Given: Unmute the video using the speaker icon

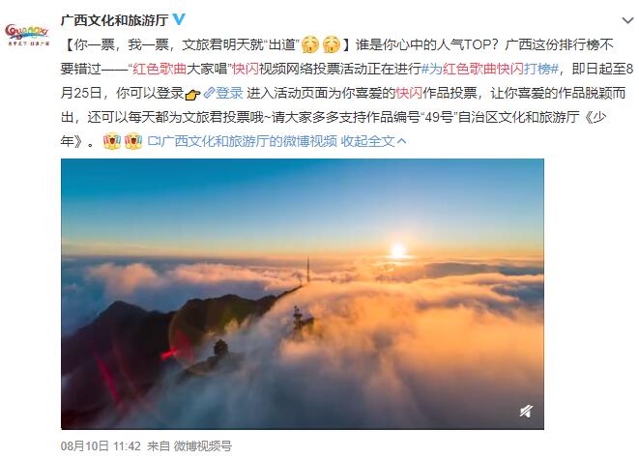Looking at the screenshot, I should [526, 411].
